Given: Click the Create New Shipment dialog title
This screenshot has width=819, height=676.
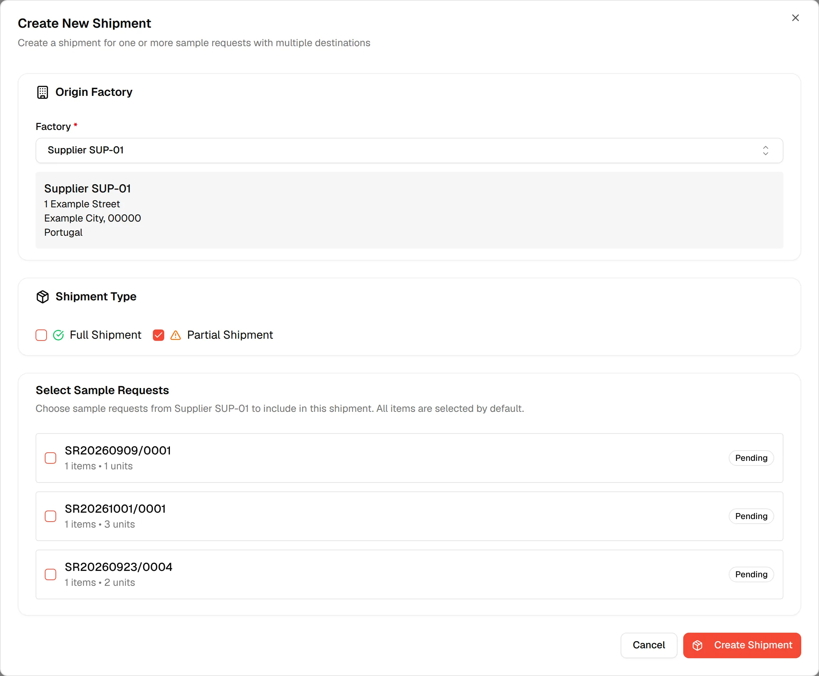Looking at the screenshot, I should pyautogui.click(x=84, y=23).
